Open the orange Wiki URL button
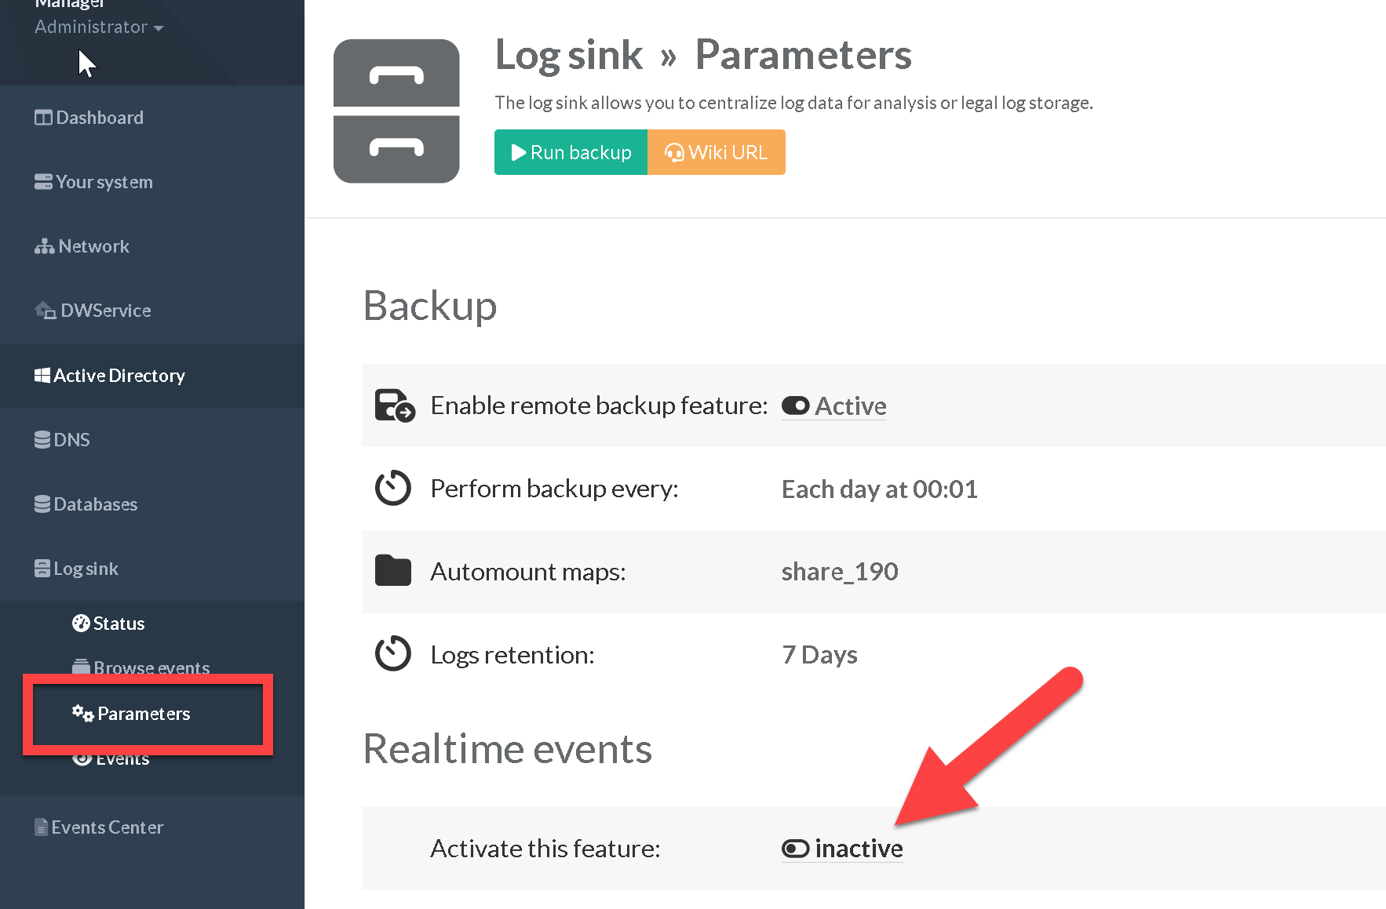This screenshot has height=909, width=1386. 716,152
